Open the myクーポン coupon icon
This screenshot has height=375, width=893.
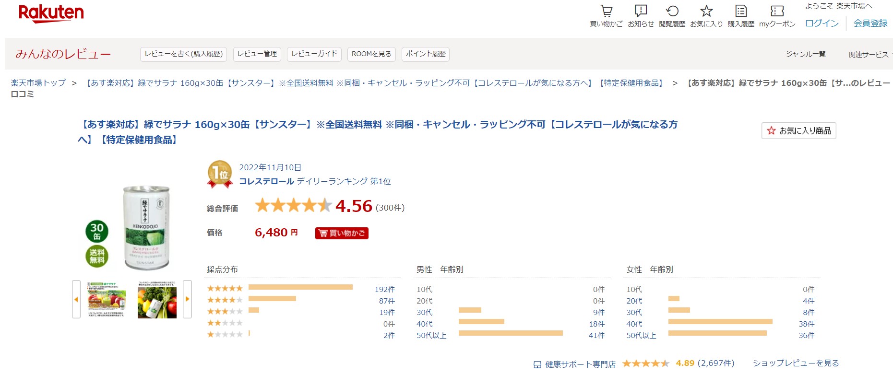tap(777, 16)
